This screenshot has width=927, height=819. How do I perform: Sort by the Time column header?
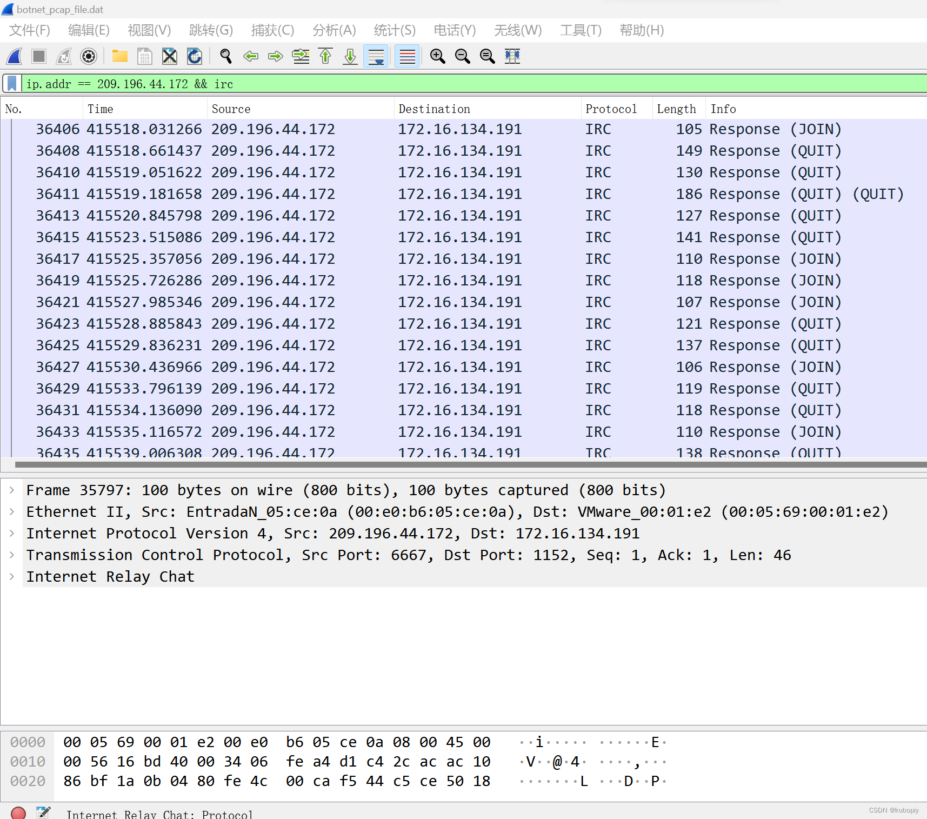(145, 109)
